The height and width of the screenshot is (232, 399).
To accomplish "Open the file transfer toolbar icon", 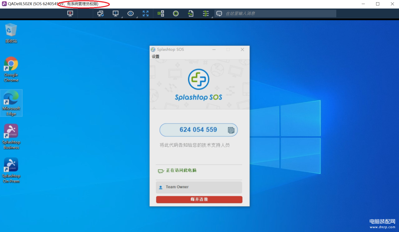I will [x=191, y=14].
